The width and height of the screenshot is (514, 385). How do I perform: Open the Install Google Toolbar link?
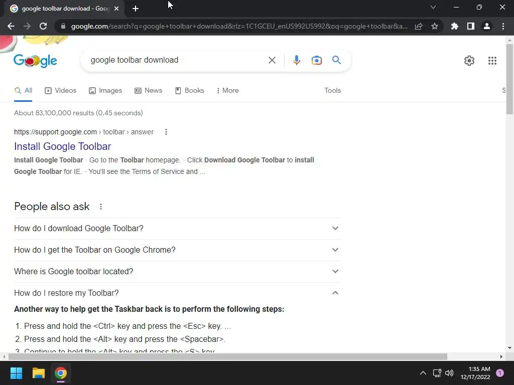tap(63, 146)
